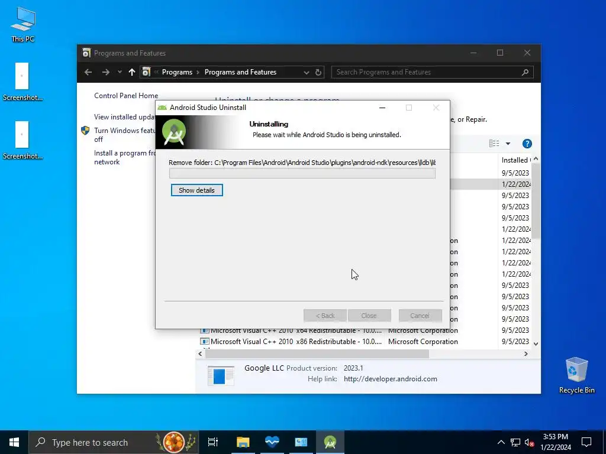The width and height of the screenshot is (606, 454).
Task: Click horizontal scrollbar left arrow in programs list
Action: (x=200, y=354)
